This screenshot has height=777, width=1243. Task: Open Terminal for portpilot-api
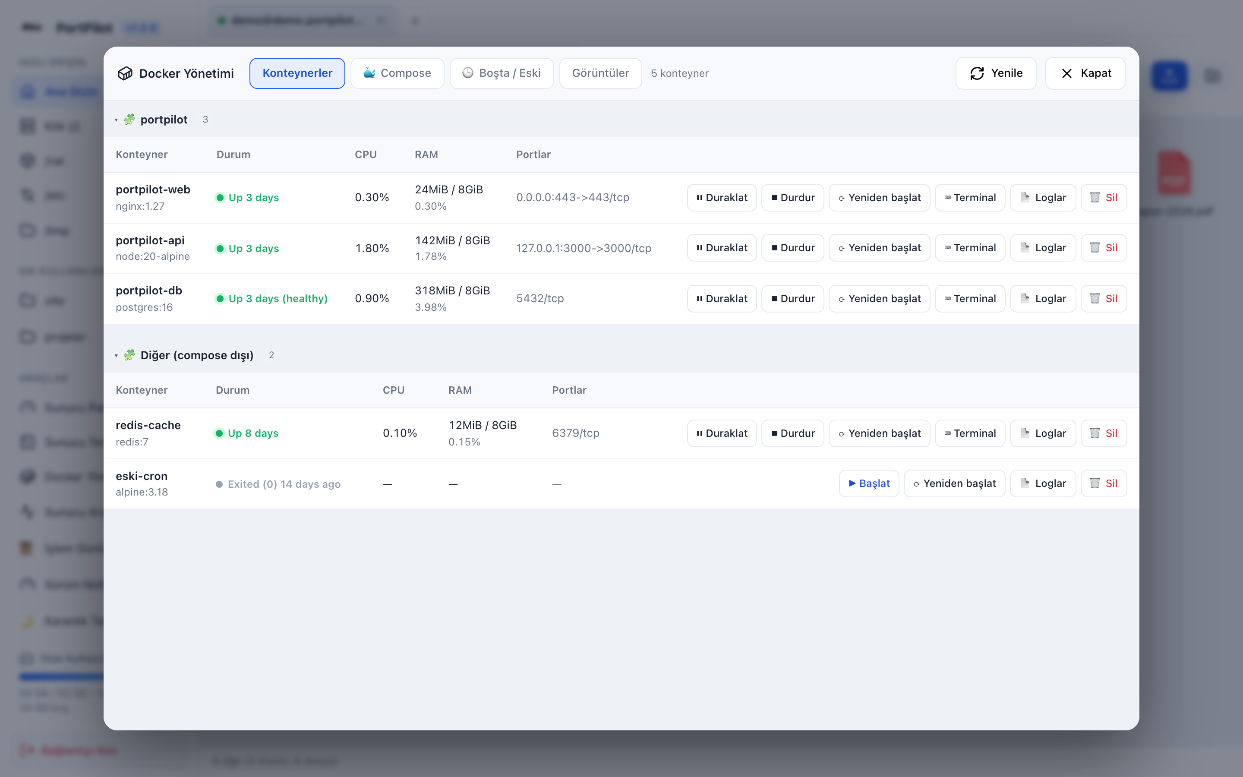(970, 248)
